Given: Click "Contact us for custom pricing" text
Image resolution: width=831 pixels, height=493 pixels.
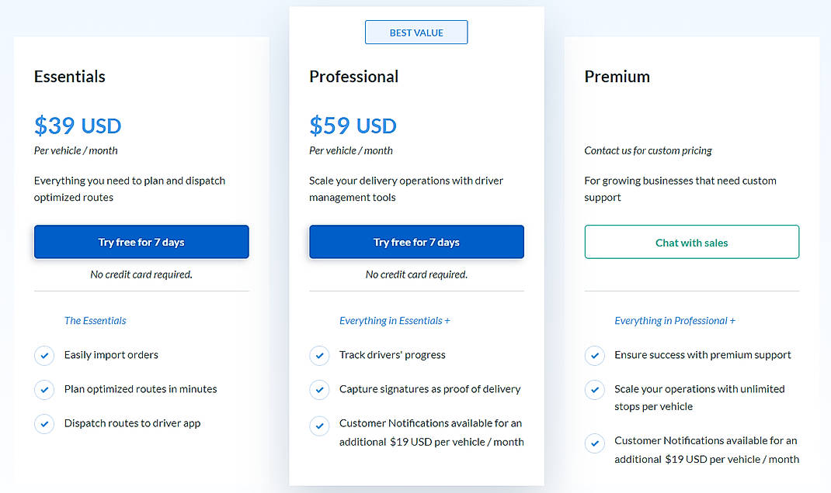Looking at the screenshot, I should 648,150.
